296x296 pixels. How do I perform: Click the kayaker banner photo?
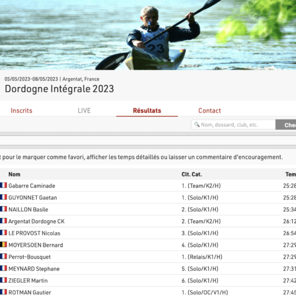[148, 35]
